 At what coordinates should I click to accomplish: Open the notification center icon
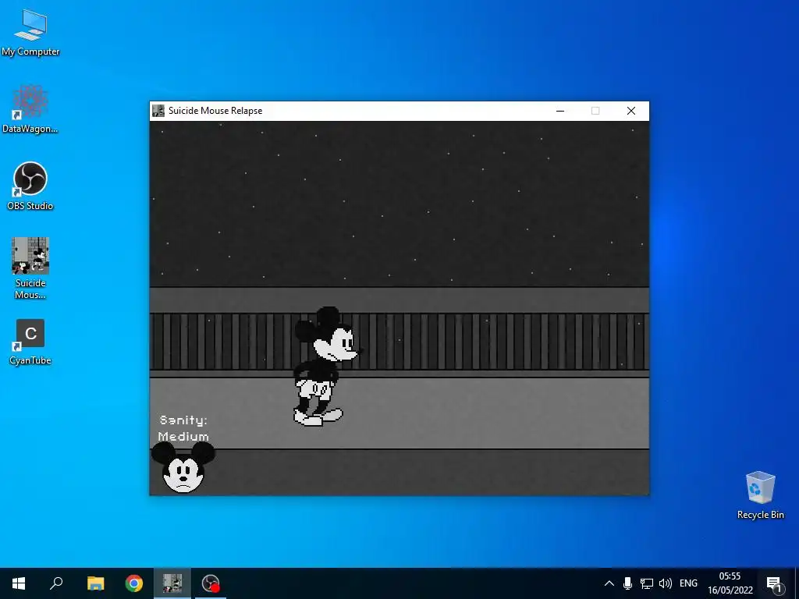pyautogui.click(x=774, y=583)
